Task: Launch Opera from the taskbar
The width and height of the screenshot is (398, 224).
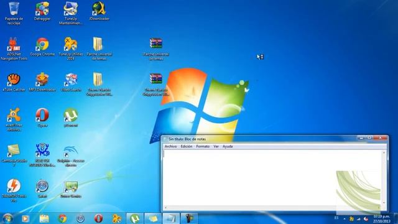Action: coord(98,218)
